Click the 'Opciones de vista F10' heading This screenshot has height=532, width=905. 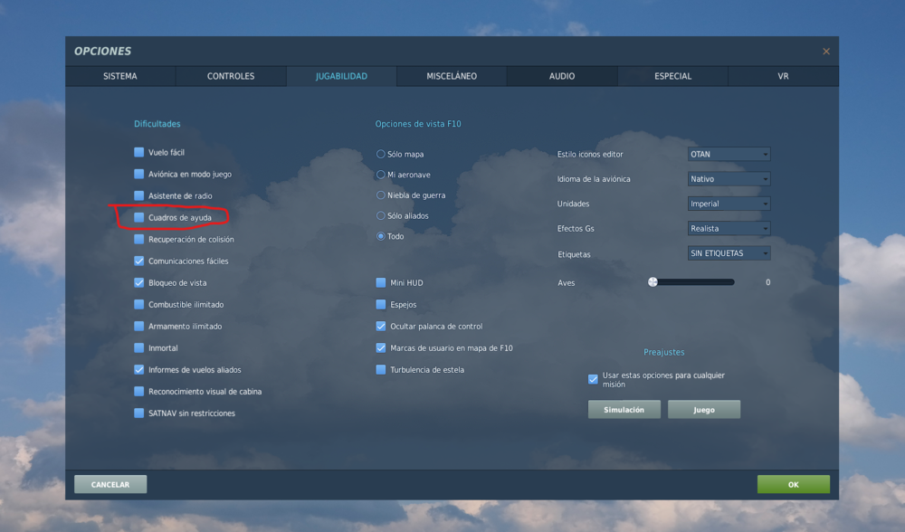[418, 124]
